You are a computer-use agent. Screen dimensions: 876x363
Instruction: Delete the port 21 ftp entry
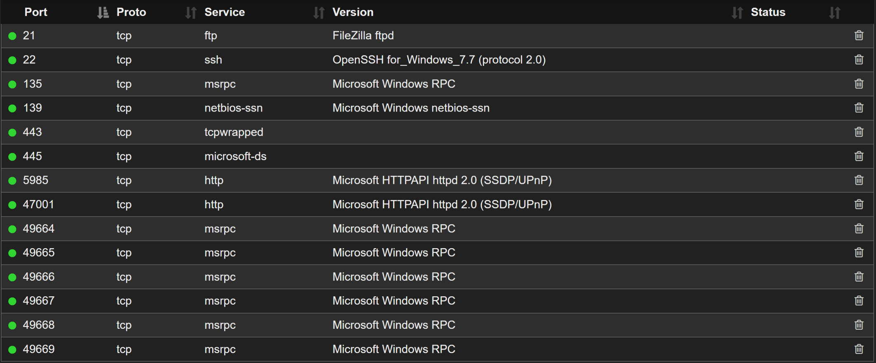(x=859, y=35)
